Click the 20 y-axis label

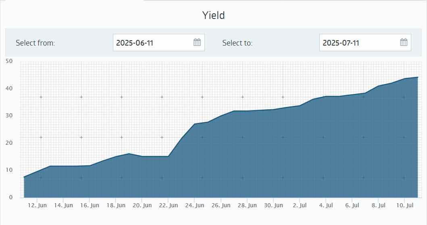pyautogui.click(x=9, y=143)
